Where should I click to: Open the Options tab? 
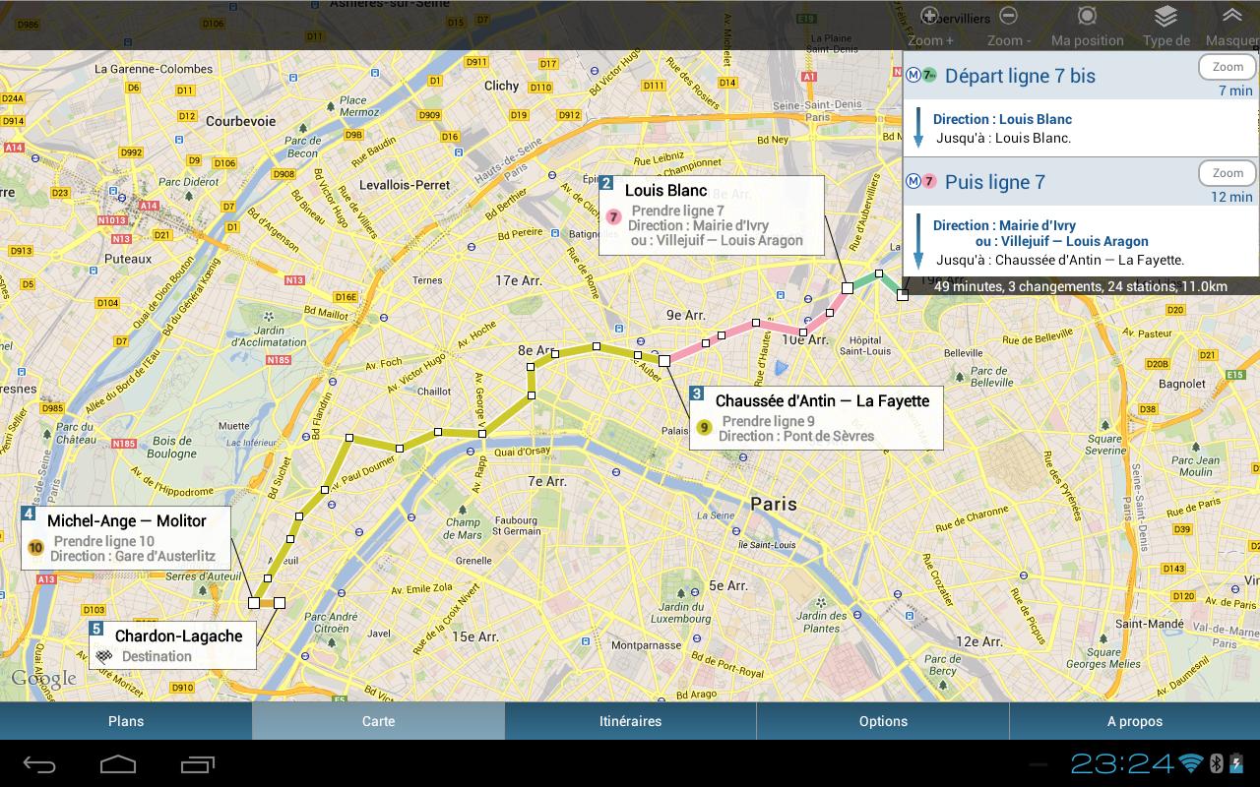pyautogui.click(x=882, y=720)
